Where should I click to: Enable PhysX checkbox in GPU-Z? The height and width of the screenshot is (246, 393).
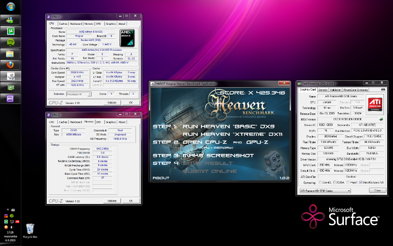(348, 183)
